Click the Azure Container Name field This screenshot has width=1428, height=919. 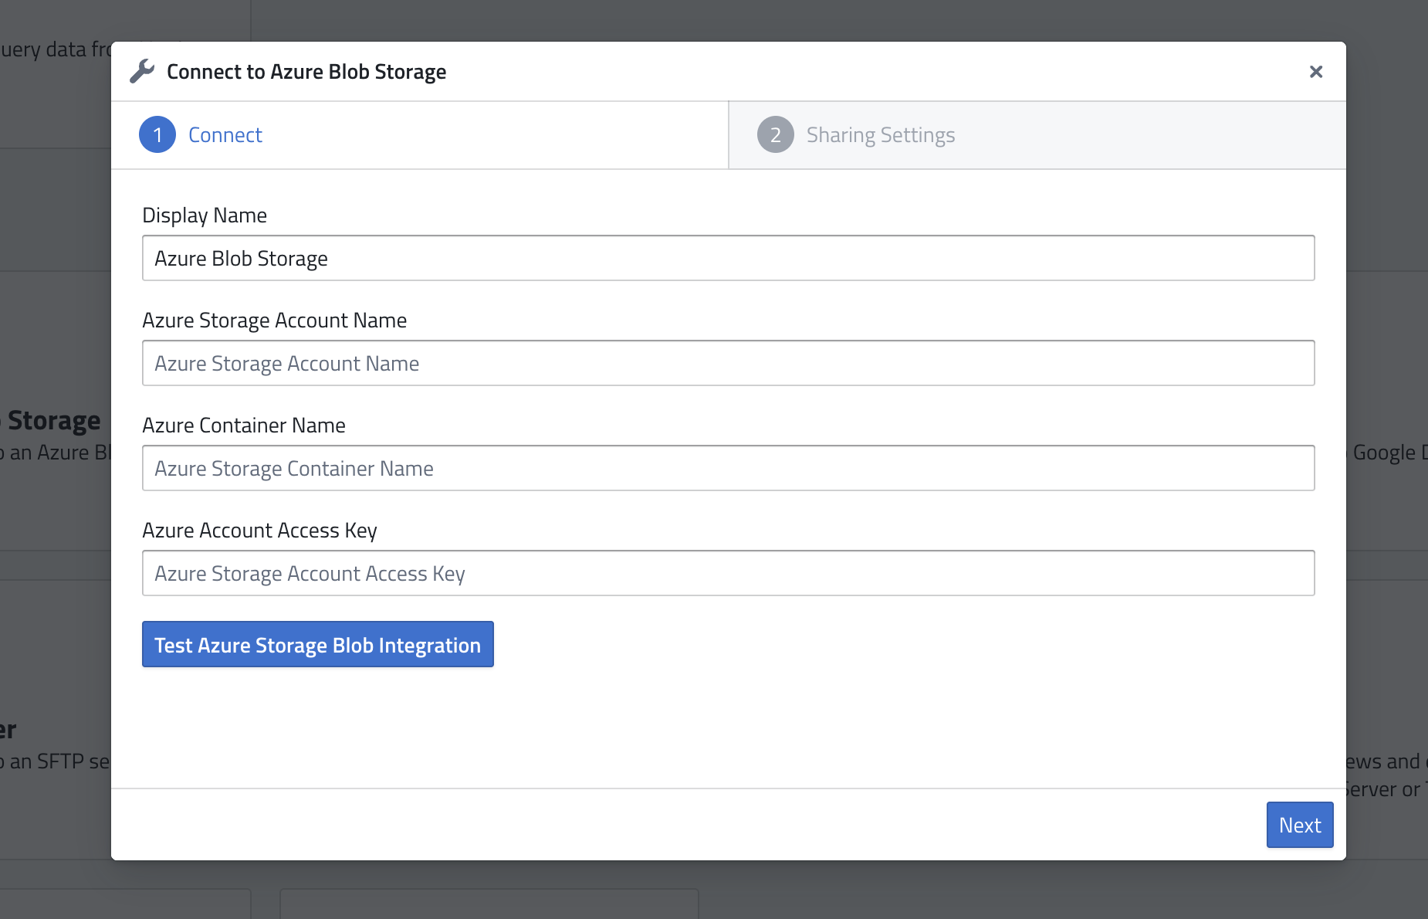728,467
